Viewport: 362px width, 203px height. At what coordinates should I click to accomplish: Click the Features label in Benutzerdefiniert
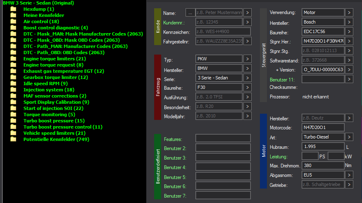coord(173,139)
